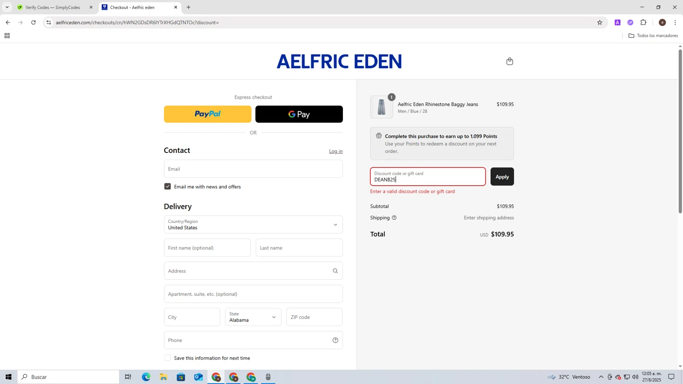Viewport: 683px width, 384px height.
Task: Focus the Last name field
Action: [299, 248]
